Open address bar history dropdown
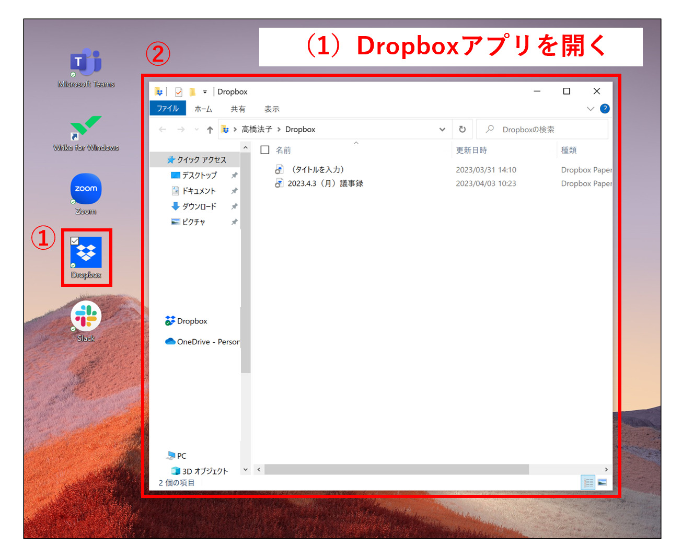The image size is (682, 557). tap(442, 130)
